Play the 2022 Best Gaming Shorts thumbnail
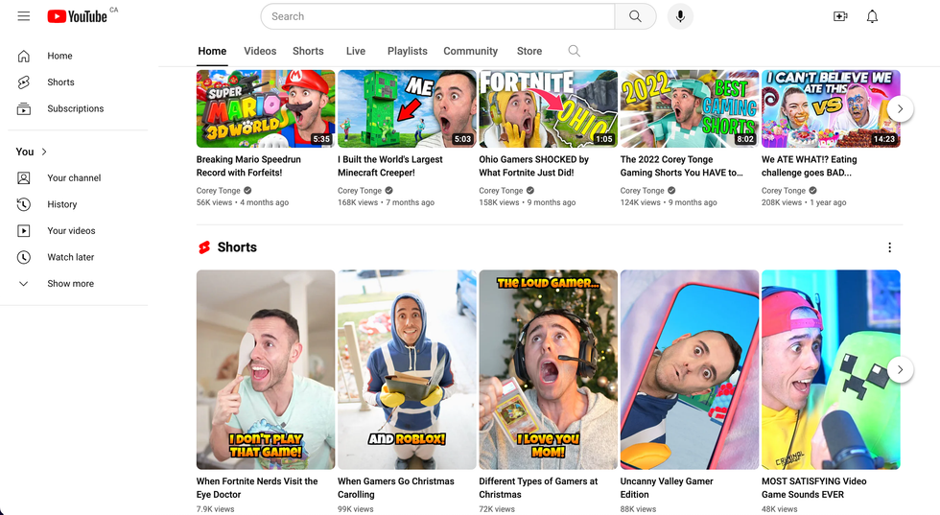The width and height of the screenshot is (940, 515). (690, 108)
